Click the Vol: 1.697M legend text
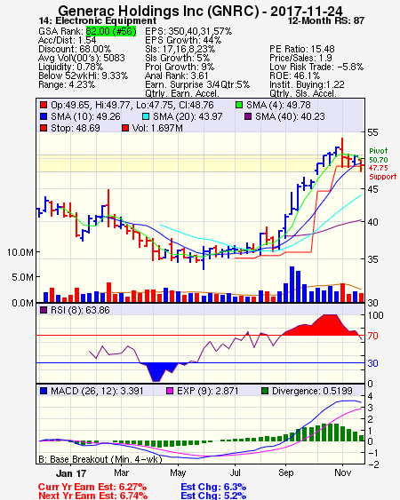The width and height of the screenshot is (400, 500). pyautogui.click(x=157, y=128)
